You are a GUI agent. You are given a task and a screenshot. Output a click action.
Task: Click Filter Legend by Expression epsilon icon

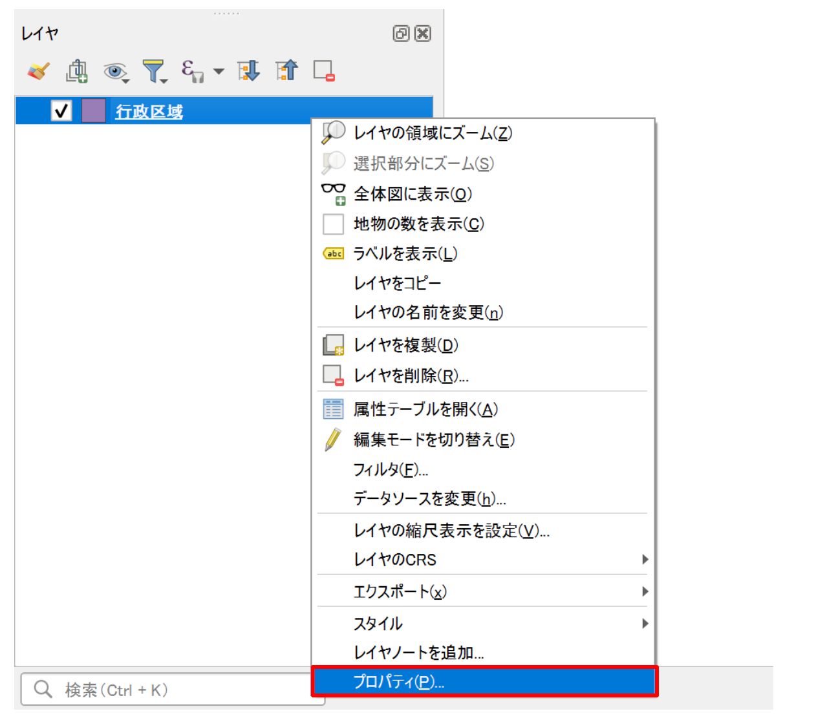click(x=192, y=71)
